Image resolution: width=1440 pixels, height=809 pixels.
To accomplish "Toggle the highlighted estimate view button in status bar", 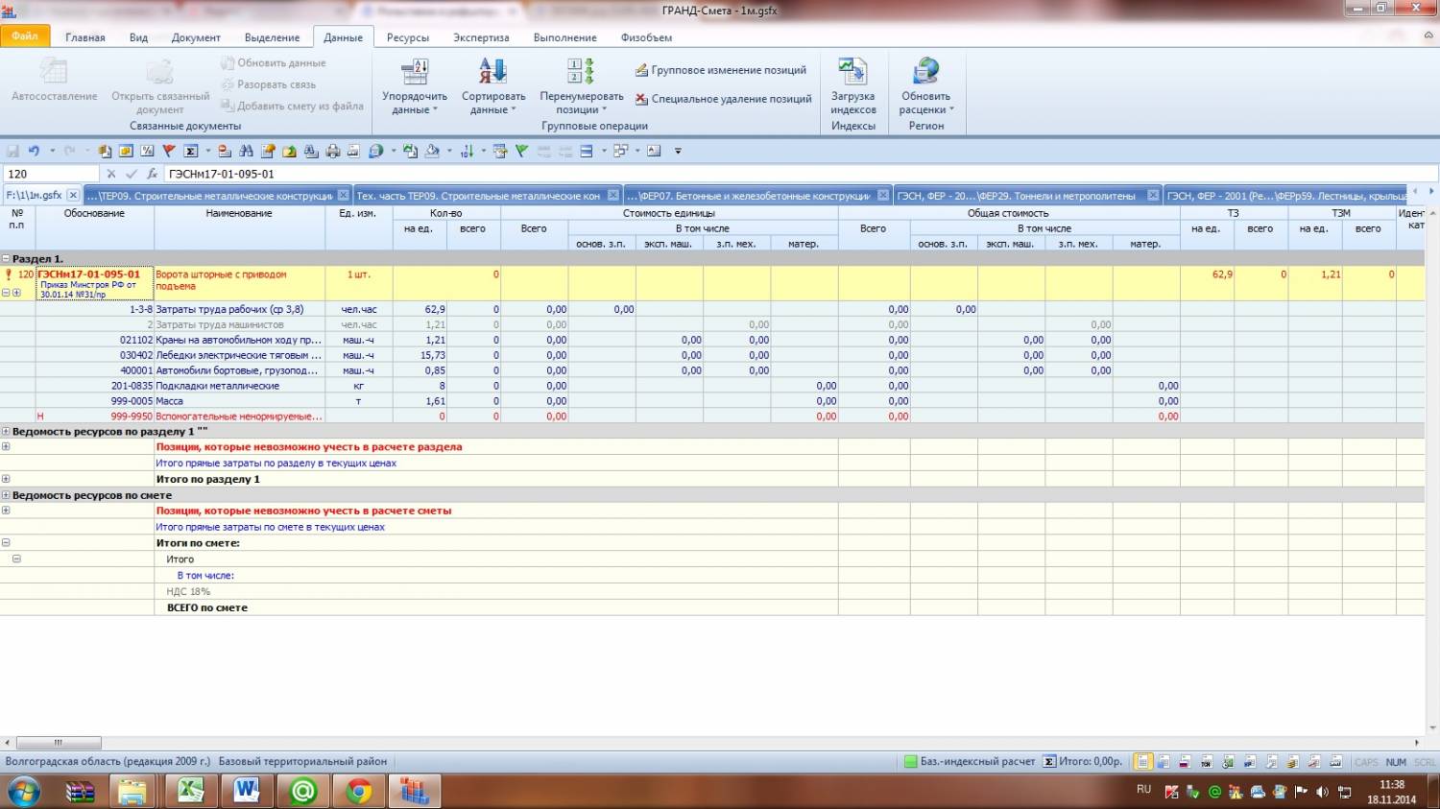I will 1142,761.
